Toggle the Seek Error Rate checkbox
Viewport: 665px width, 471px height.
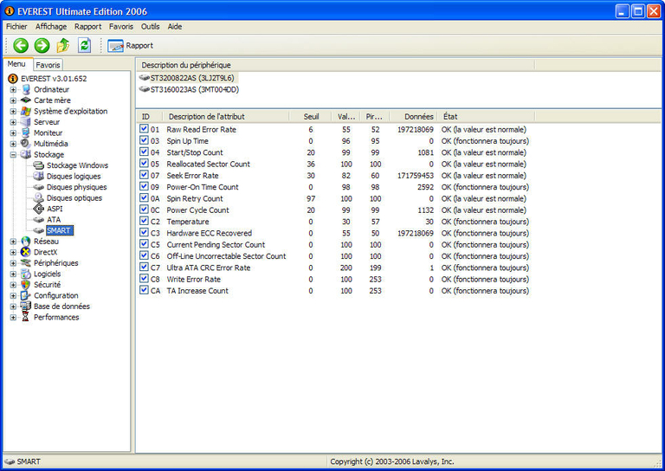point(145,175)
